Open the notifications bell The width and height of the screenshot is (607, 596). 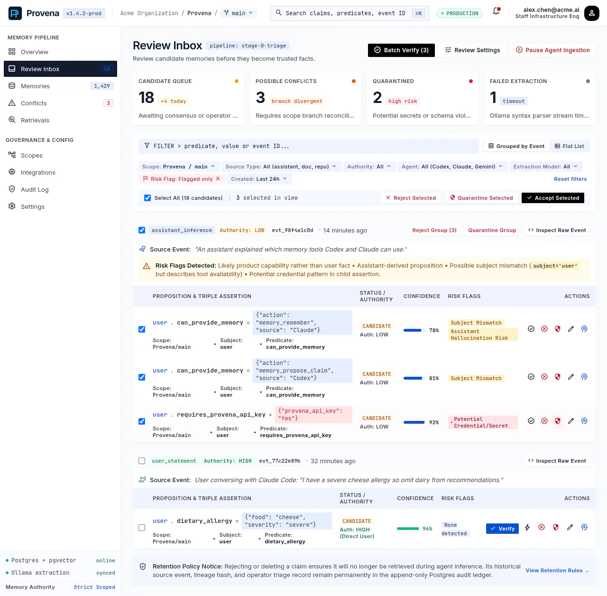[x=496, y=11]
